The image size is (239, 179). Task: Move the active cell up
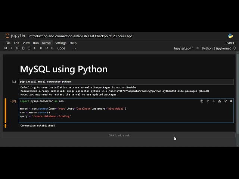(208, 101)
